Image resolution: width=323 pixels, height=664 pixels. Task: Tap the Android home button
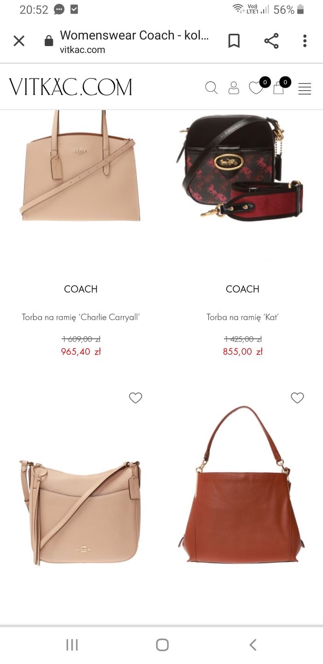click(162, 645)
